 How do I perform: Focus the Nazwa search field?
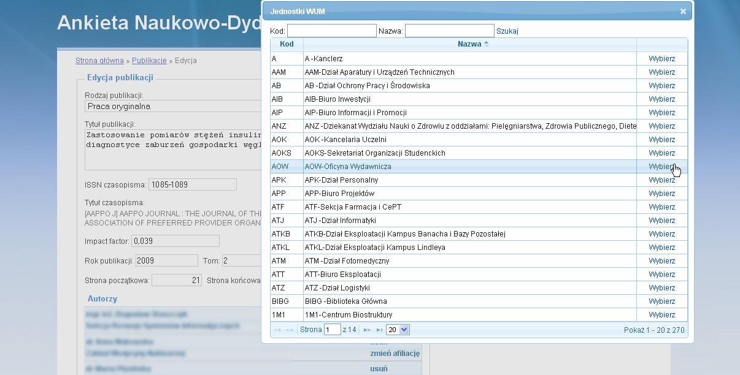coord(450,31)
